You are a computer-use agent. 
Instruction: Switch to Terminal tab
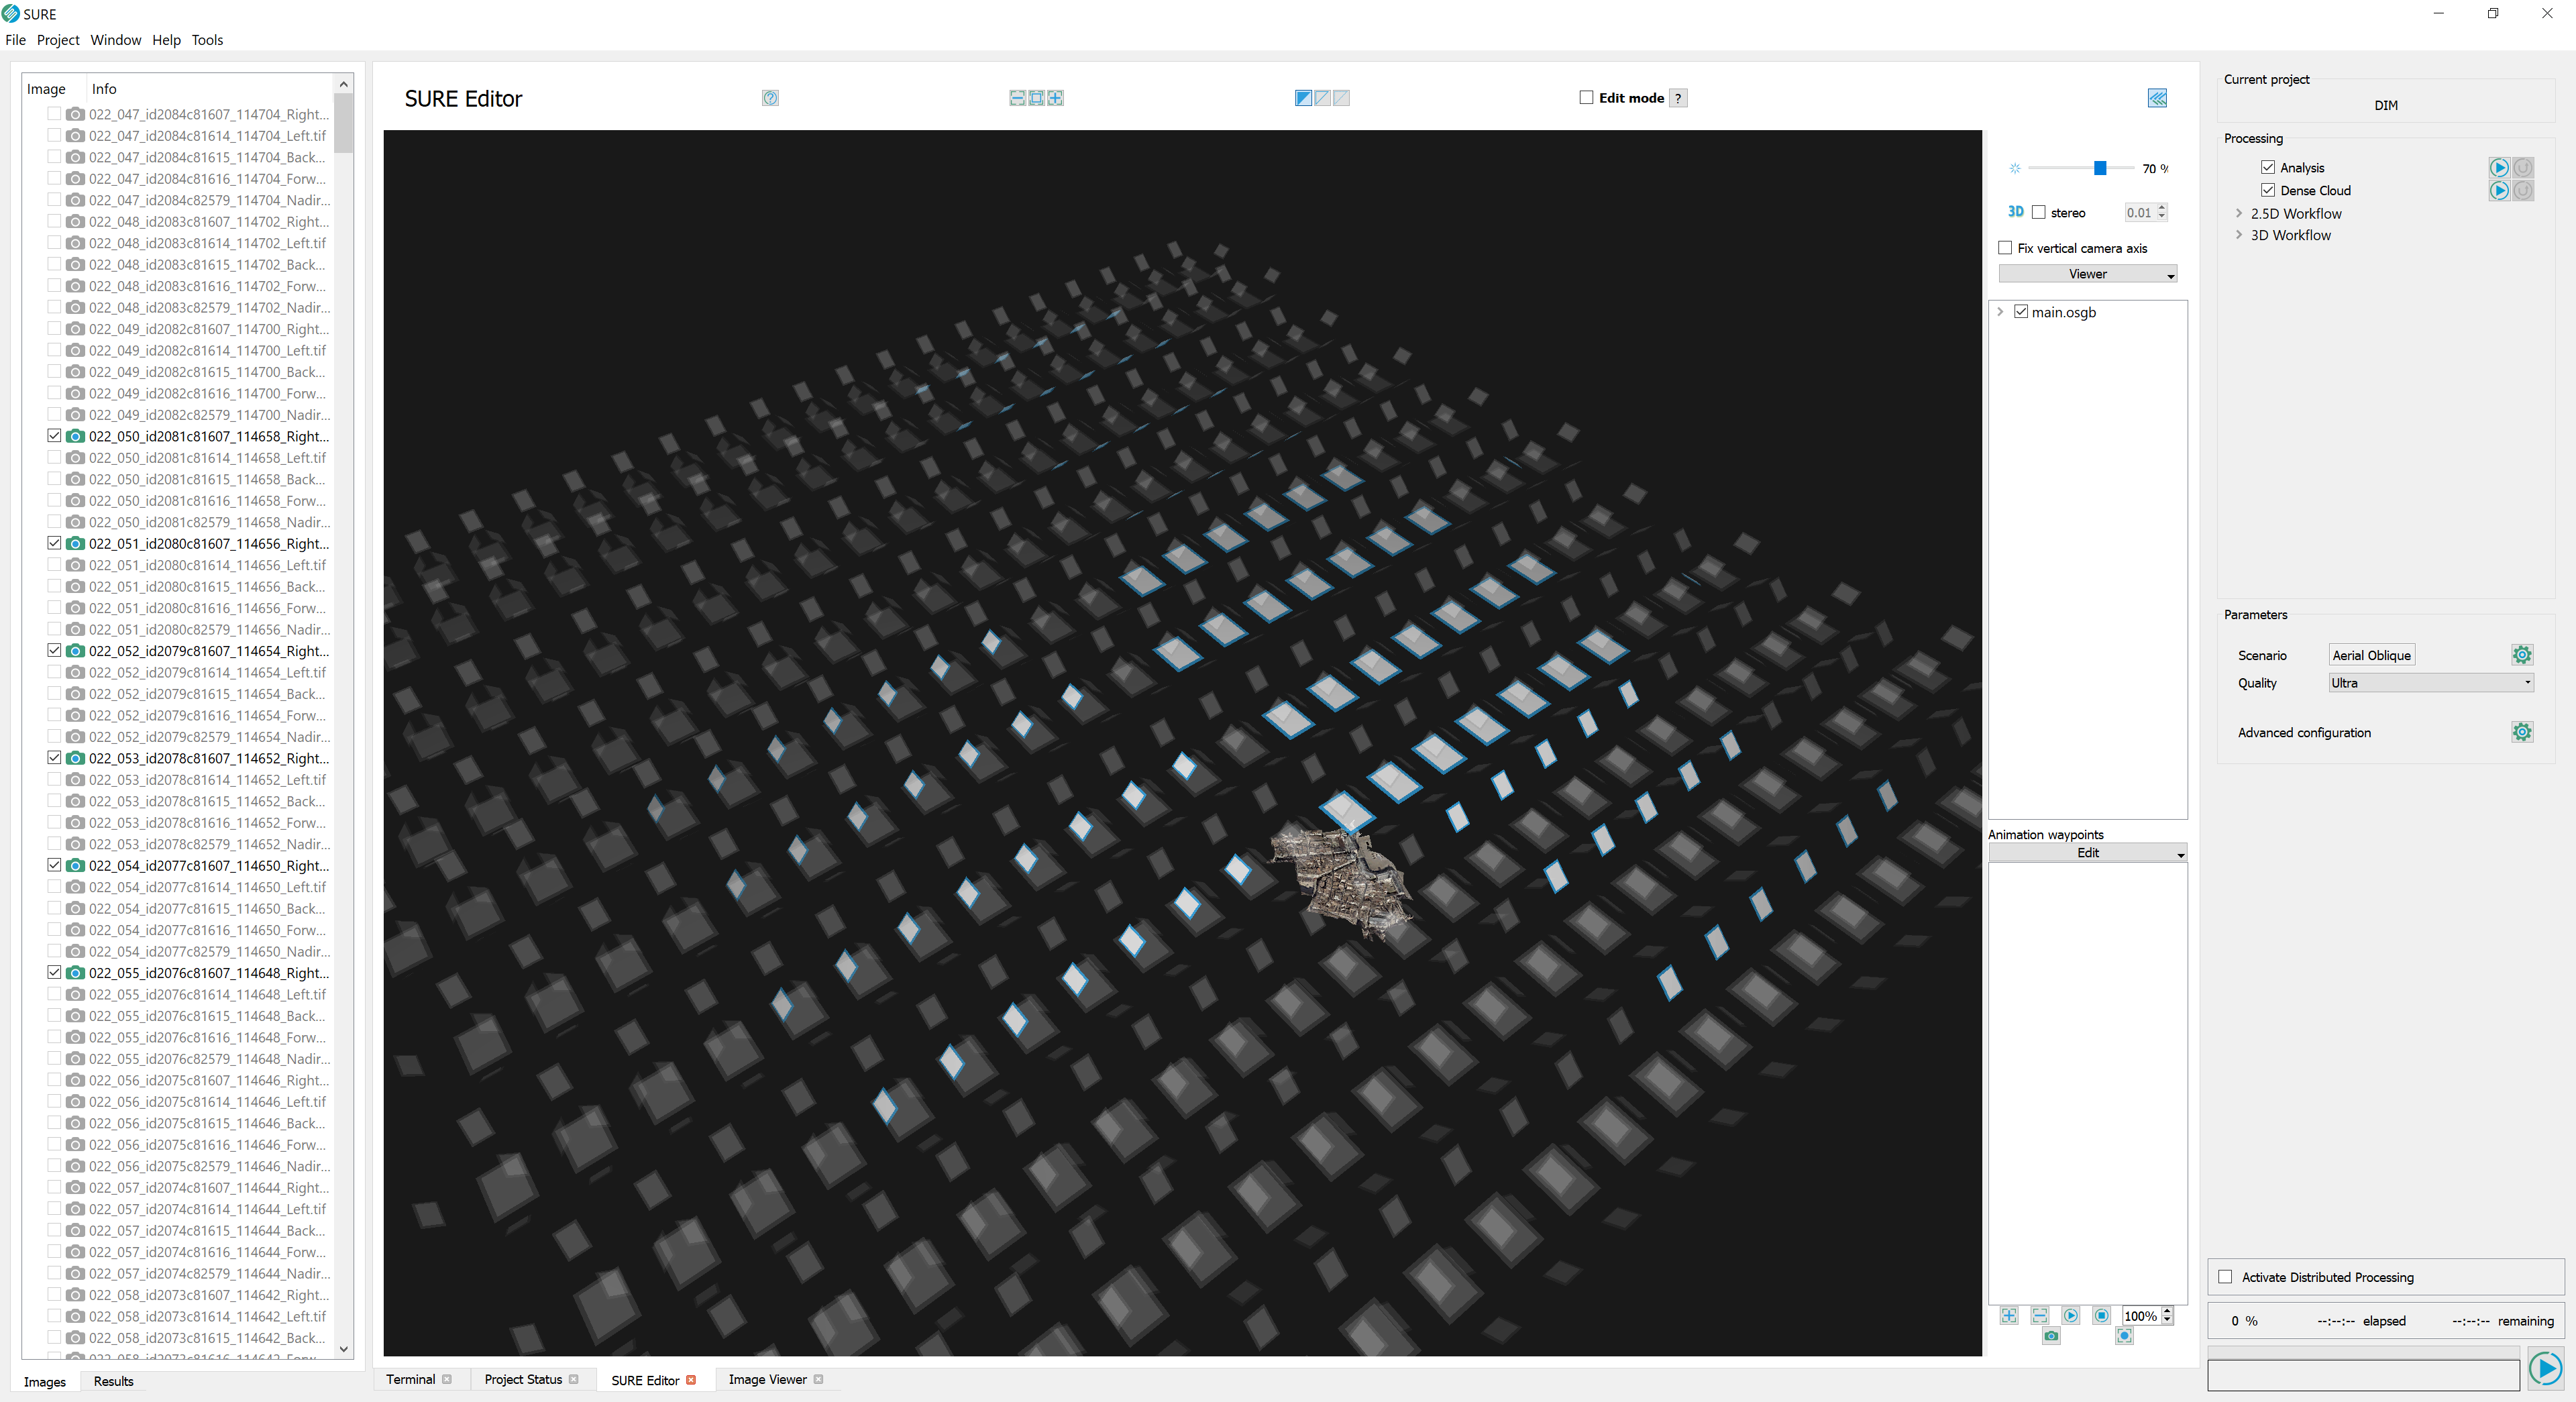(x=410, y=1379)
